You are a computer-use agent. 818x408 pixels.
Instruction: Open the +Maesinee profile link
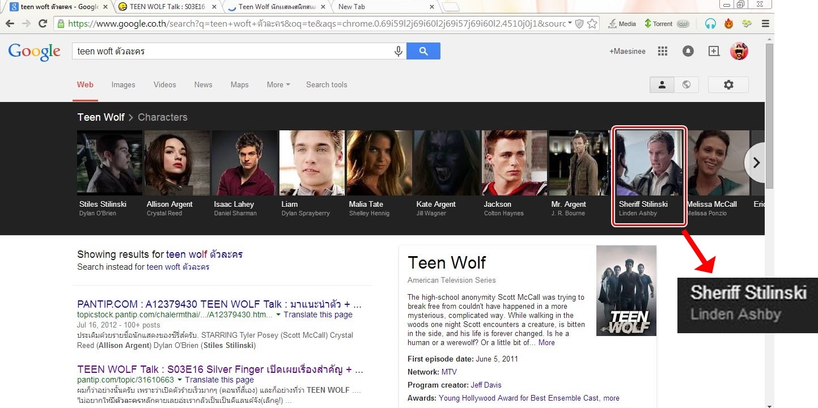point(627,51)
